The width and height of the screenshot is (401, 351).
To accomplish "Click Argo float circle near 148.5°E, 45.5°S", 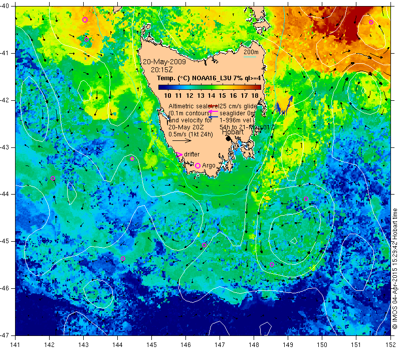I will click(272, 265).
